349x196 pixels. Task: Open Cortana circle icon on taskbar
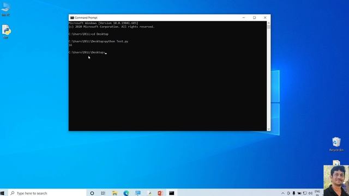pyautogui.click(x=92, y=193)
